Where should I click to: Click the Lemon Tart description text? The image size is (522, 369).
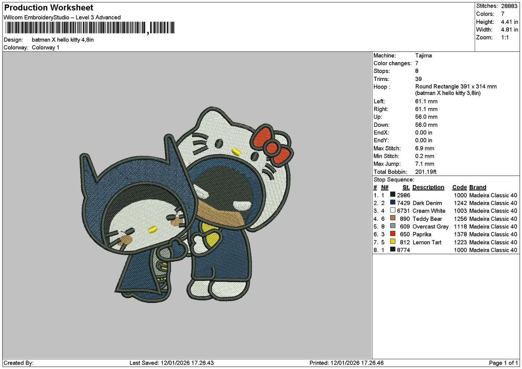[427, 242]
